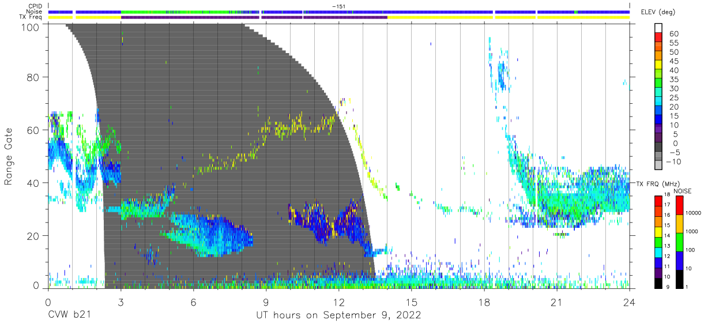Image resolution: width=708 pixels, height=327 pixels.
Task: Click the red segment of TX FRQ color bar
Action: 658,201
